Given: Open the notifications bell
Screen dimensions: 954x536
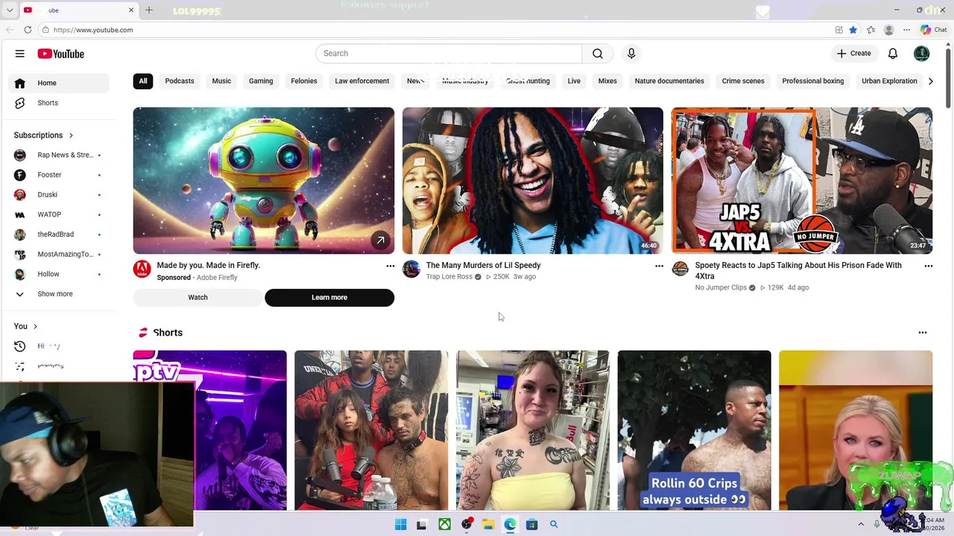Looking at the screenshot, I should coord(893,54).
